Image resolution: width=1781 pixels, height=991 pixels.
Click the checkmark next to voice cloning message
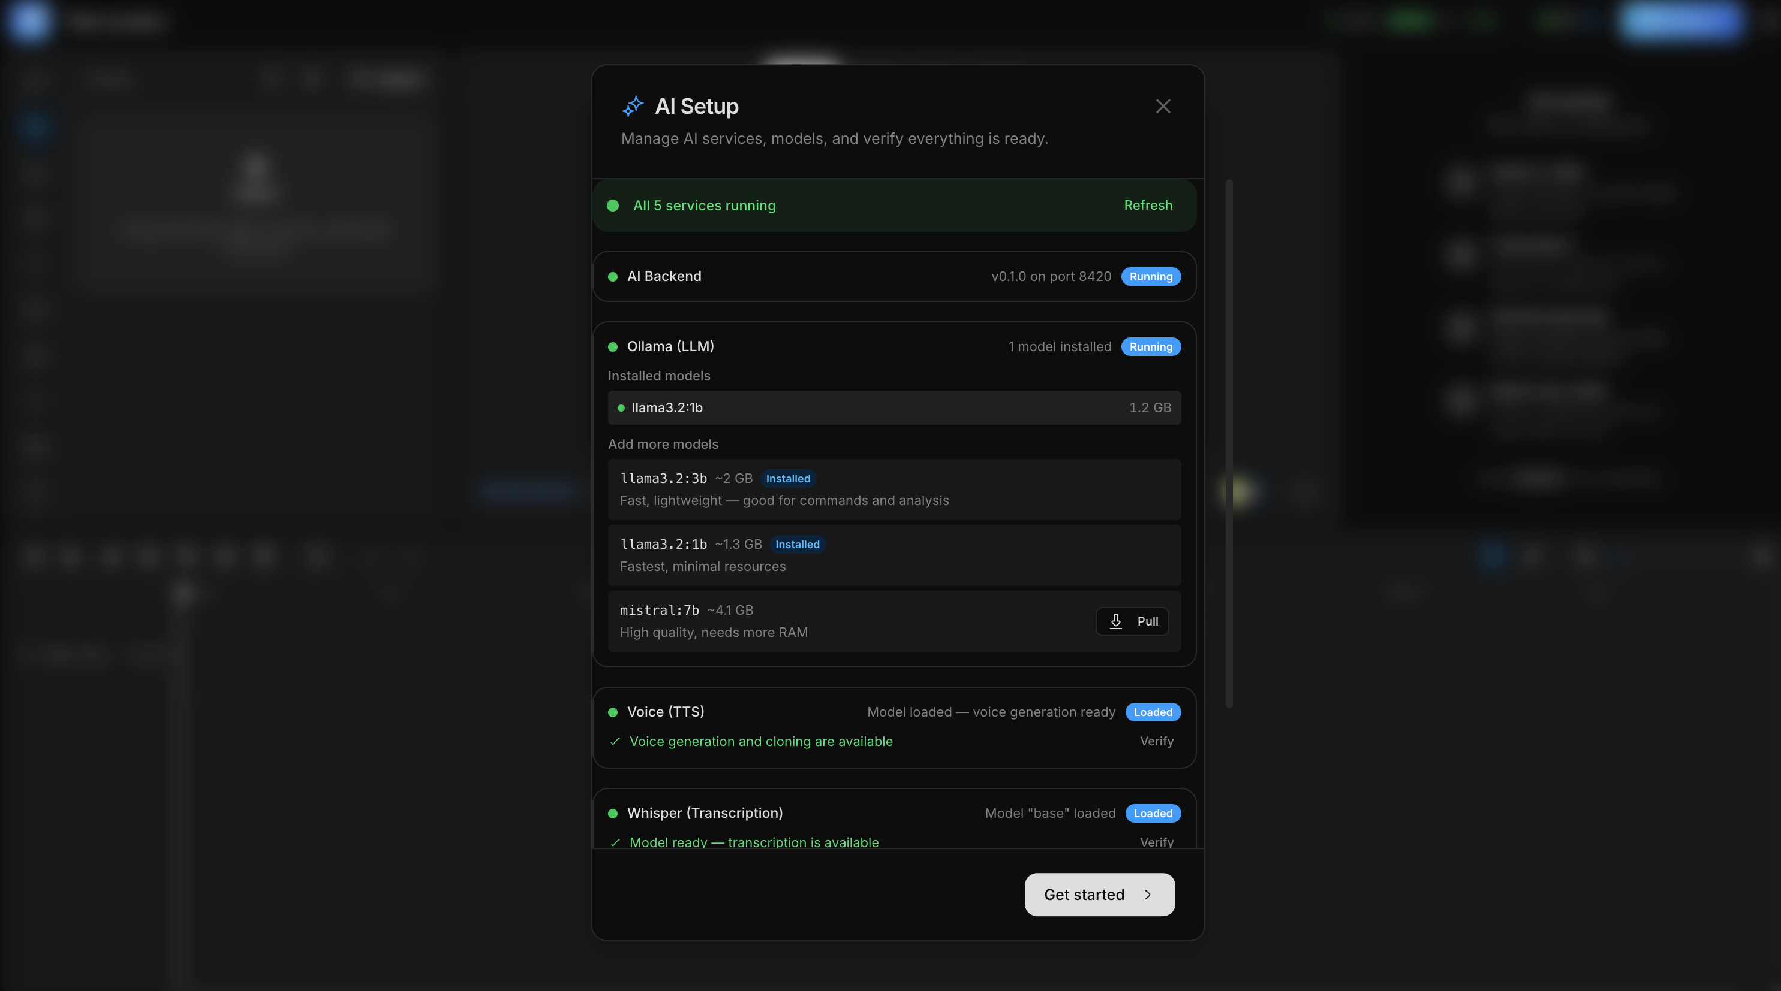tap(615, 742)
